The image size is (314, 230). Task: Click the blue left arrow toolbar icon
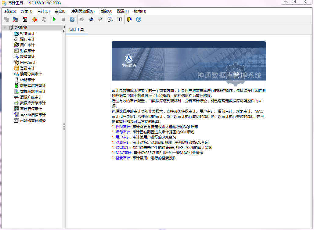click(x=91, y=20)
